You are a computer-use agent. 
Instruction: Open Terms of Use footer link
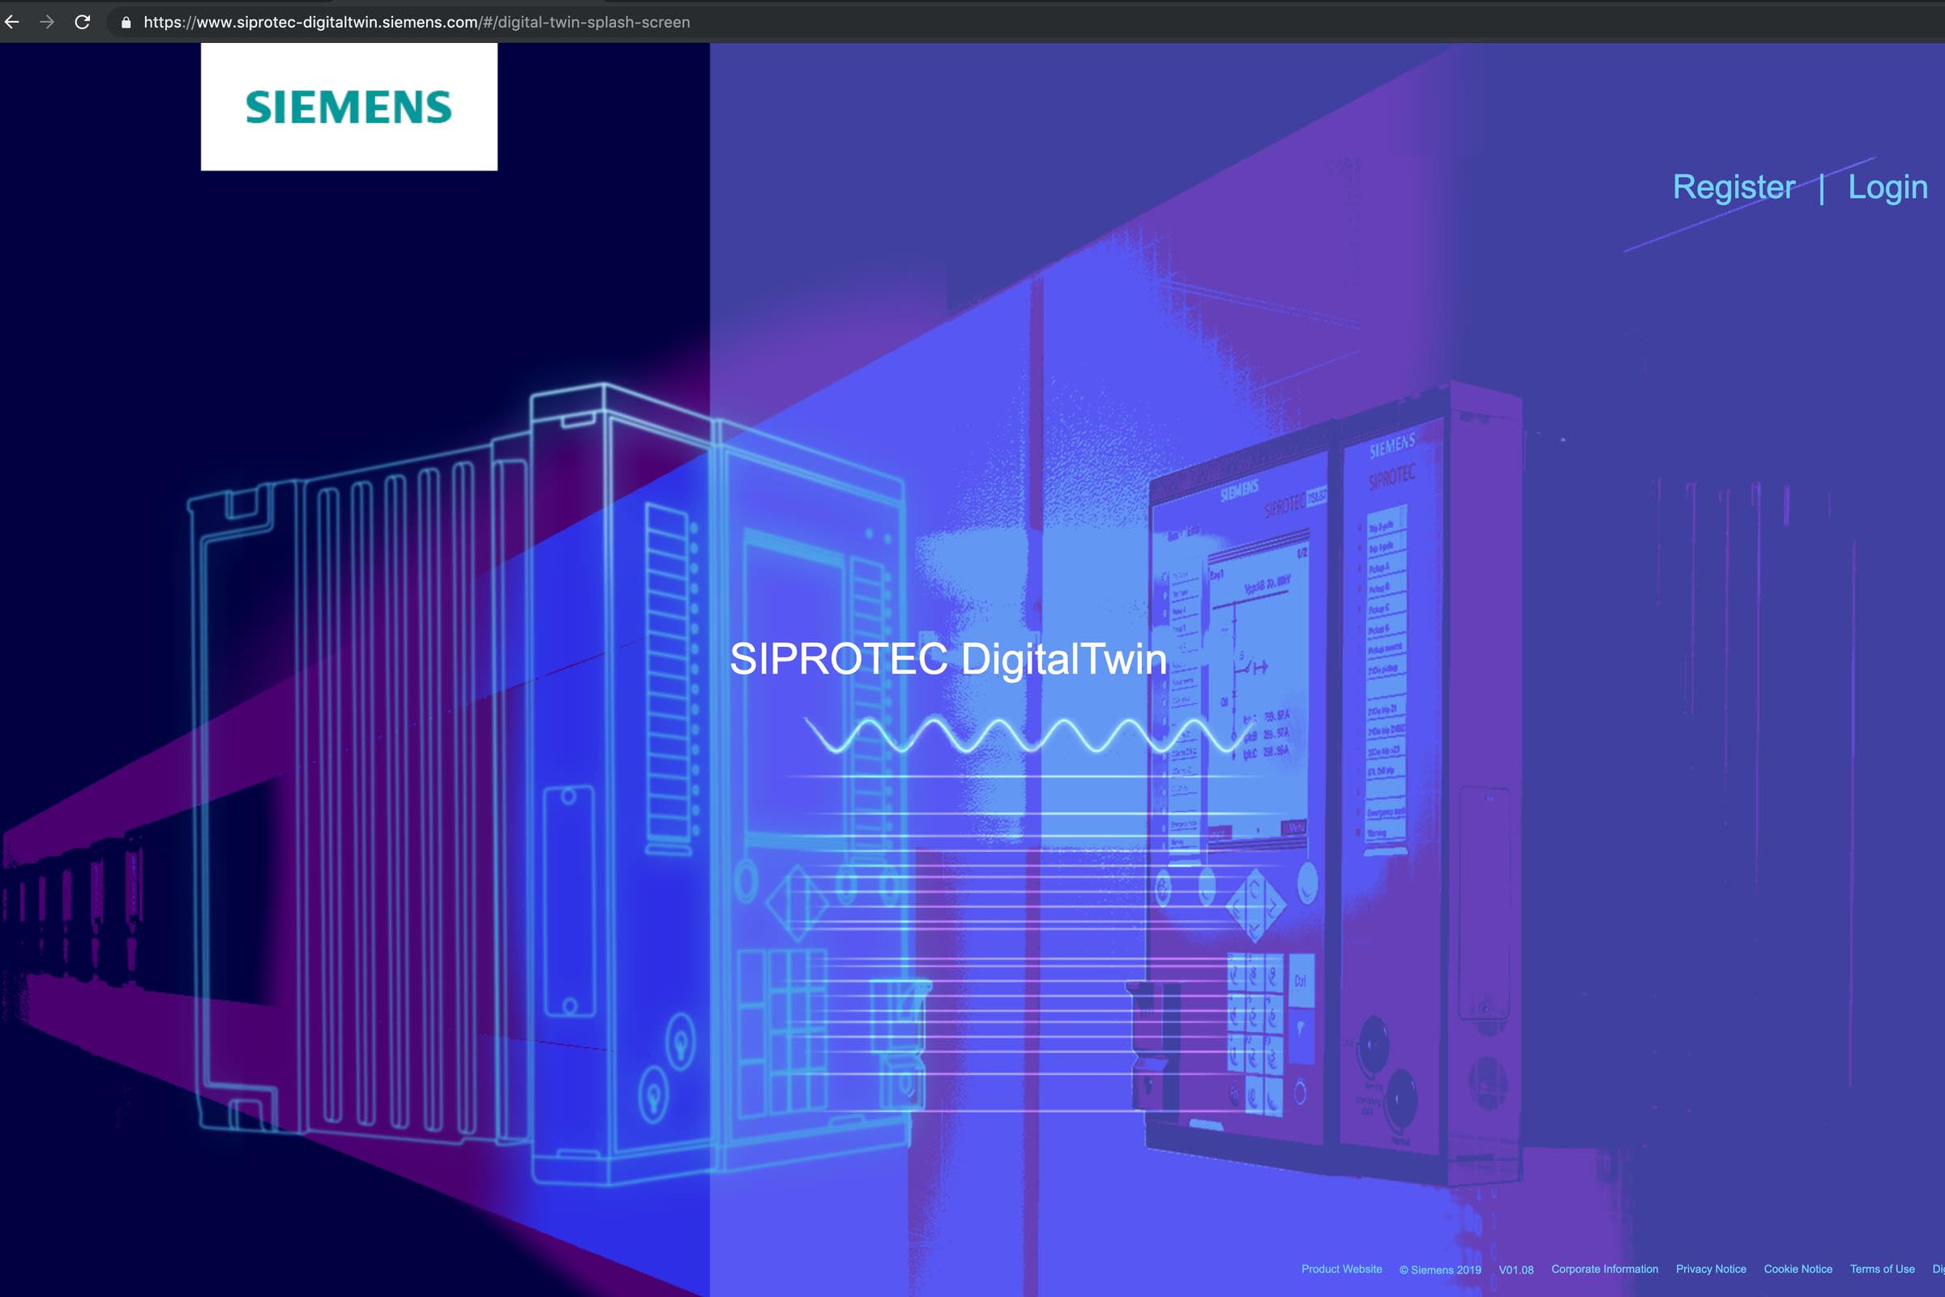(x=1882, y=1269)
